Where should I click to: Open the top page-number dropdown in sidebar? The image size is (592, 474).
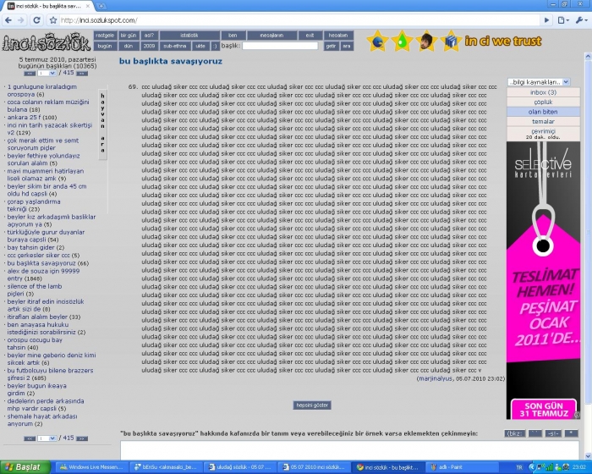(x=47, y=73)
